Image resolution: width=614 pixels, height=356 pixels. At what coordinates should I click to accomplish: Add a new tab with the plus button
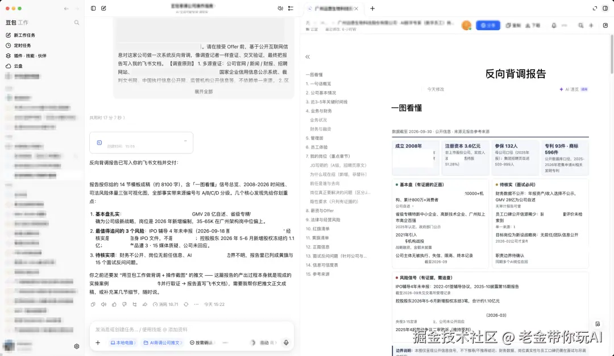(x=372, y=8)
